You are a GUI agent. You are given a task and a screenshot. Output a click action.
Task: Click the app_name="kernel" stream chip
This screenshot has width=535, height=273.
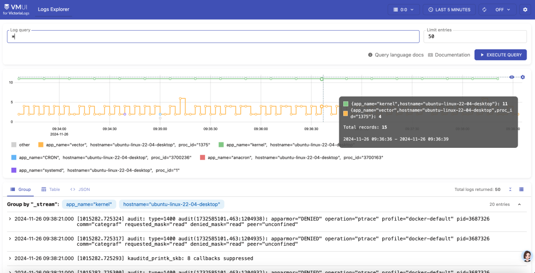[89, 204]
